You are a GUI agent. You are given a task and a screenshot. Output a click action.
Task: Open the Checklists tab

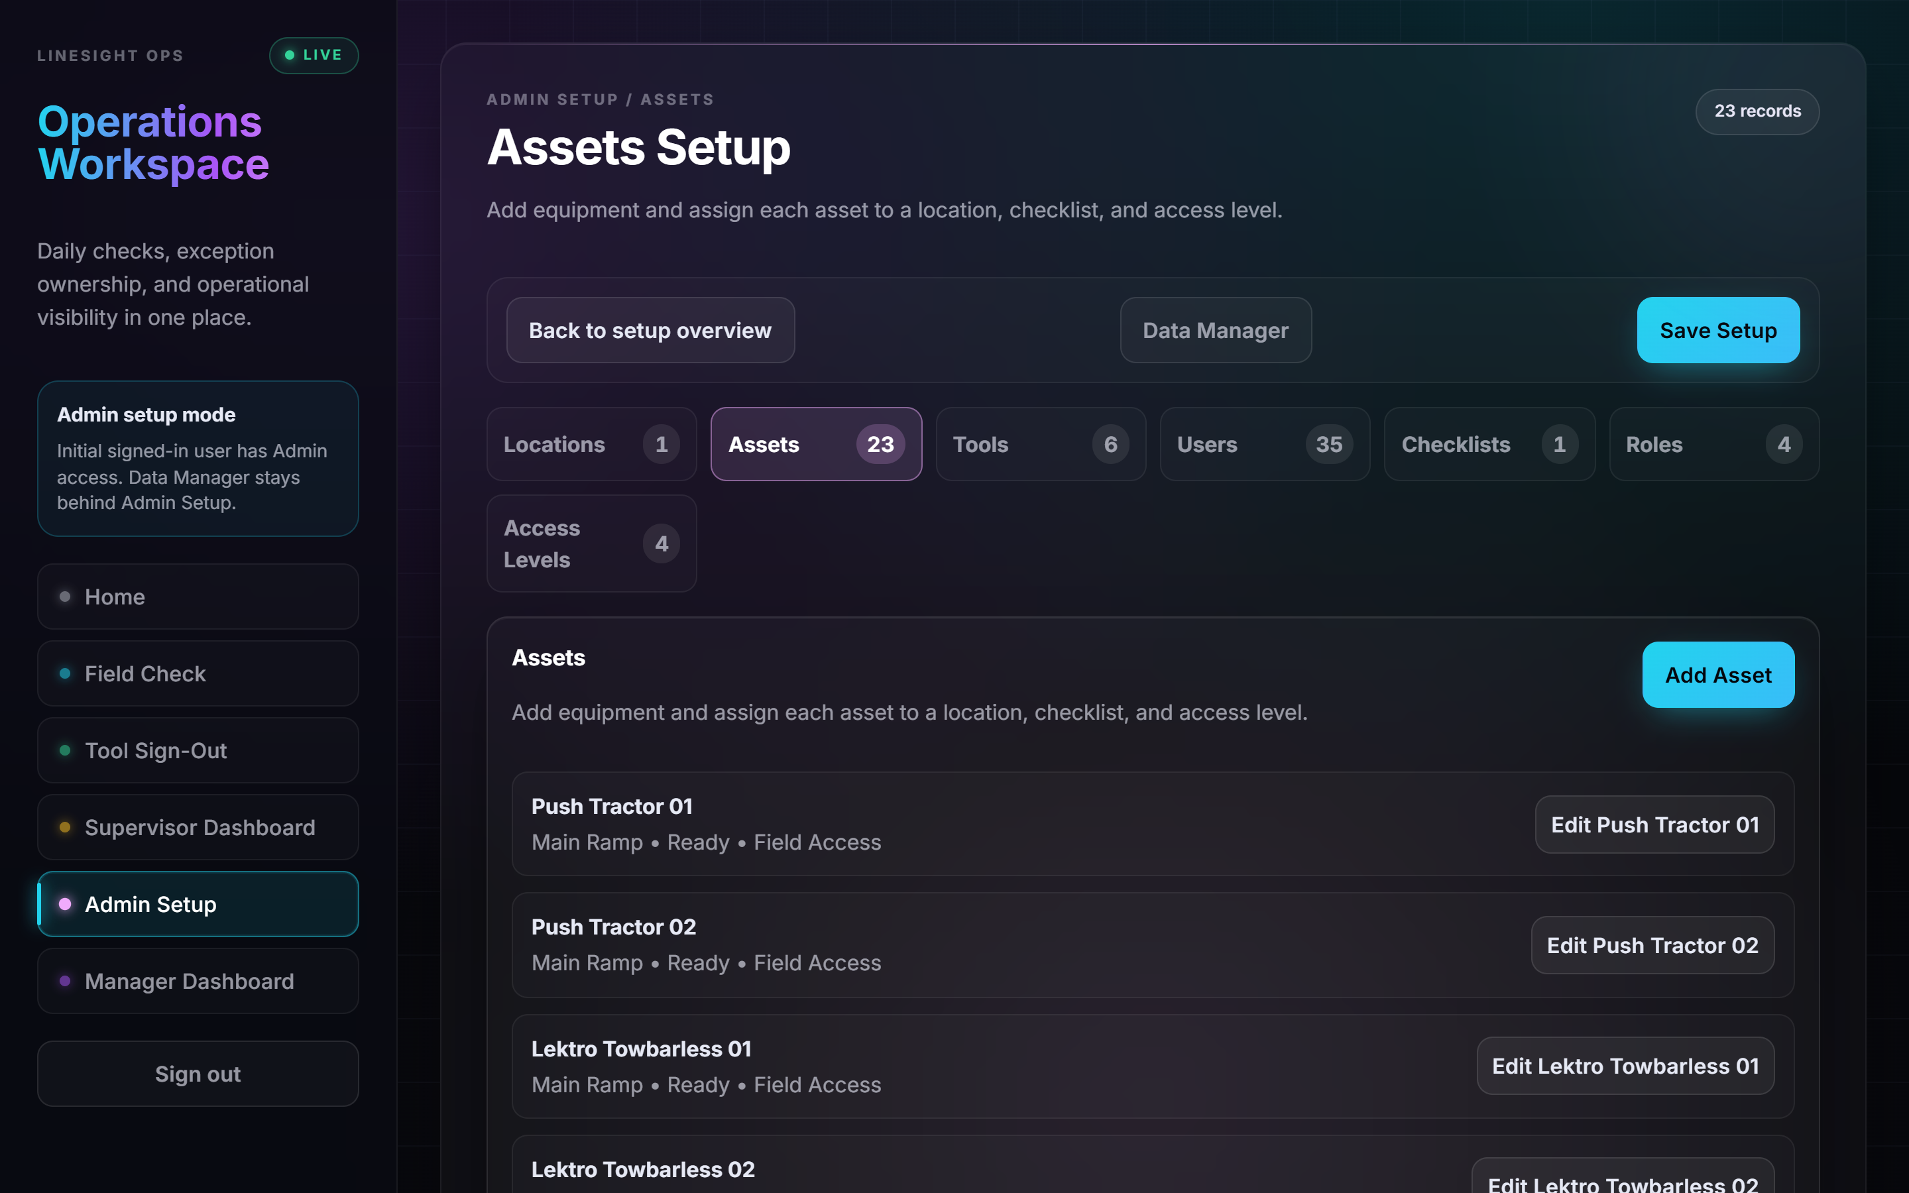tap(1489, 444)
